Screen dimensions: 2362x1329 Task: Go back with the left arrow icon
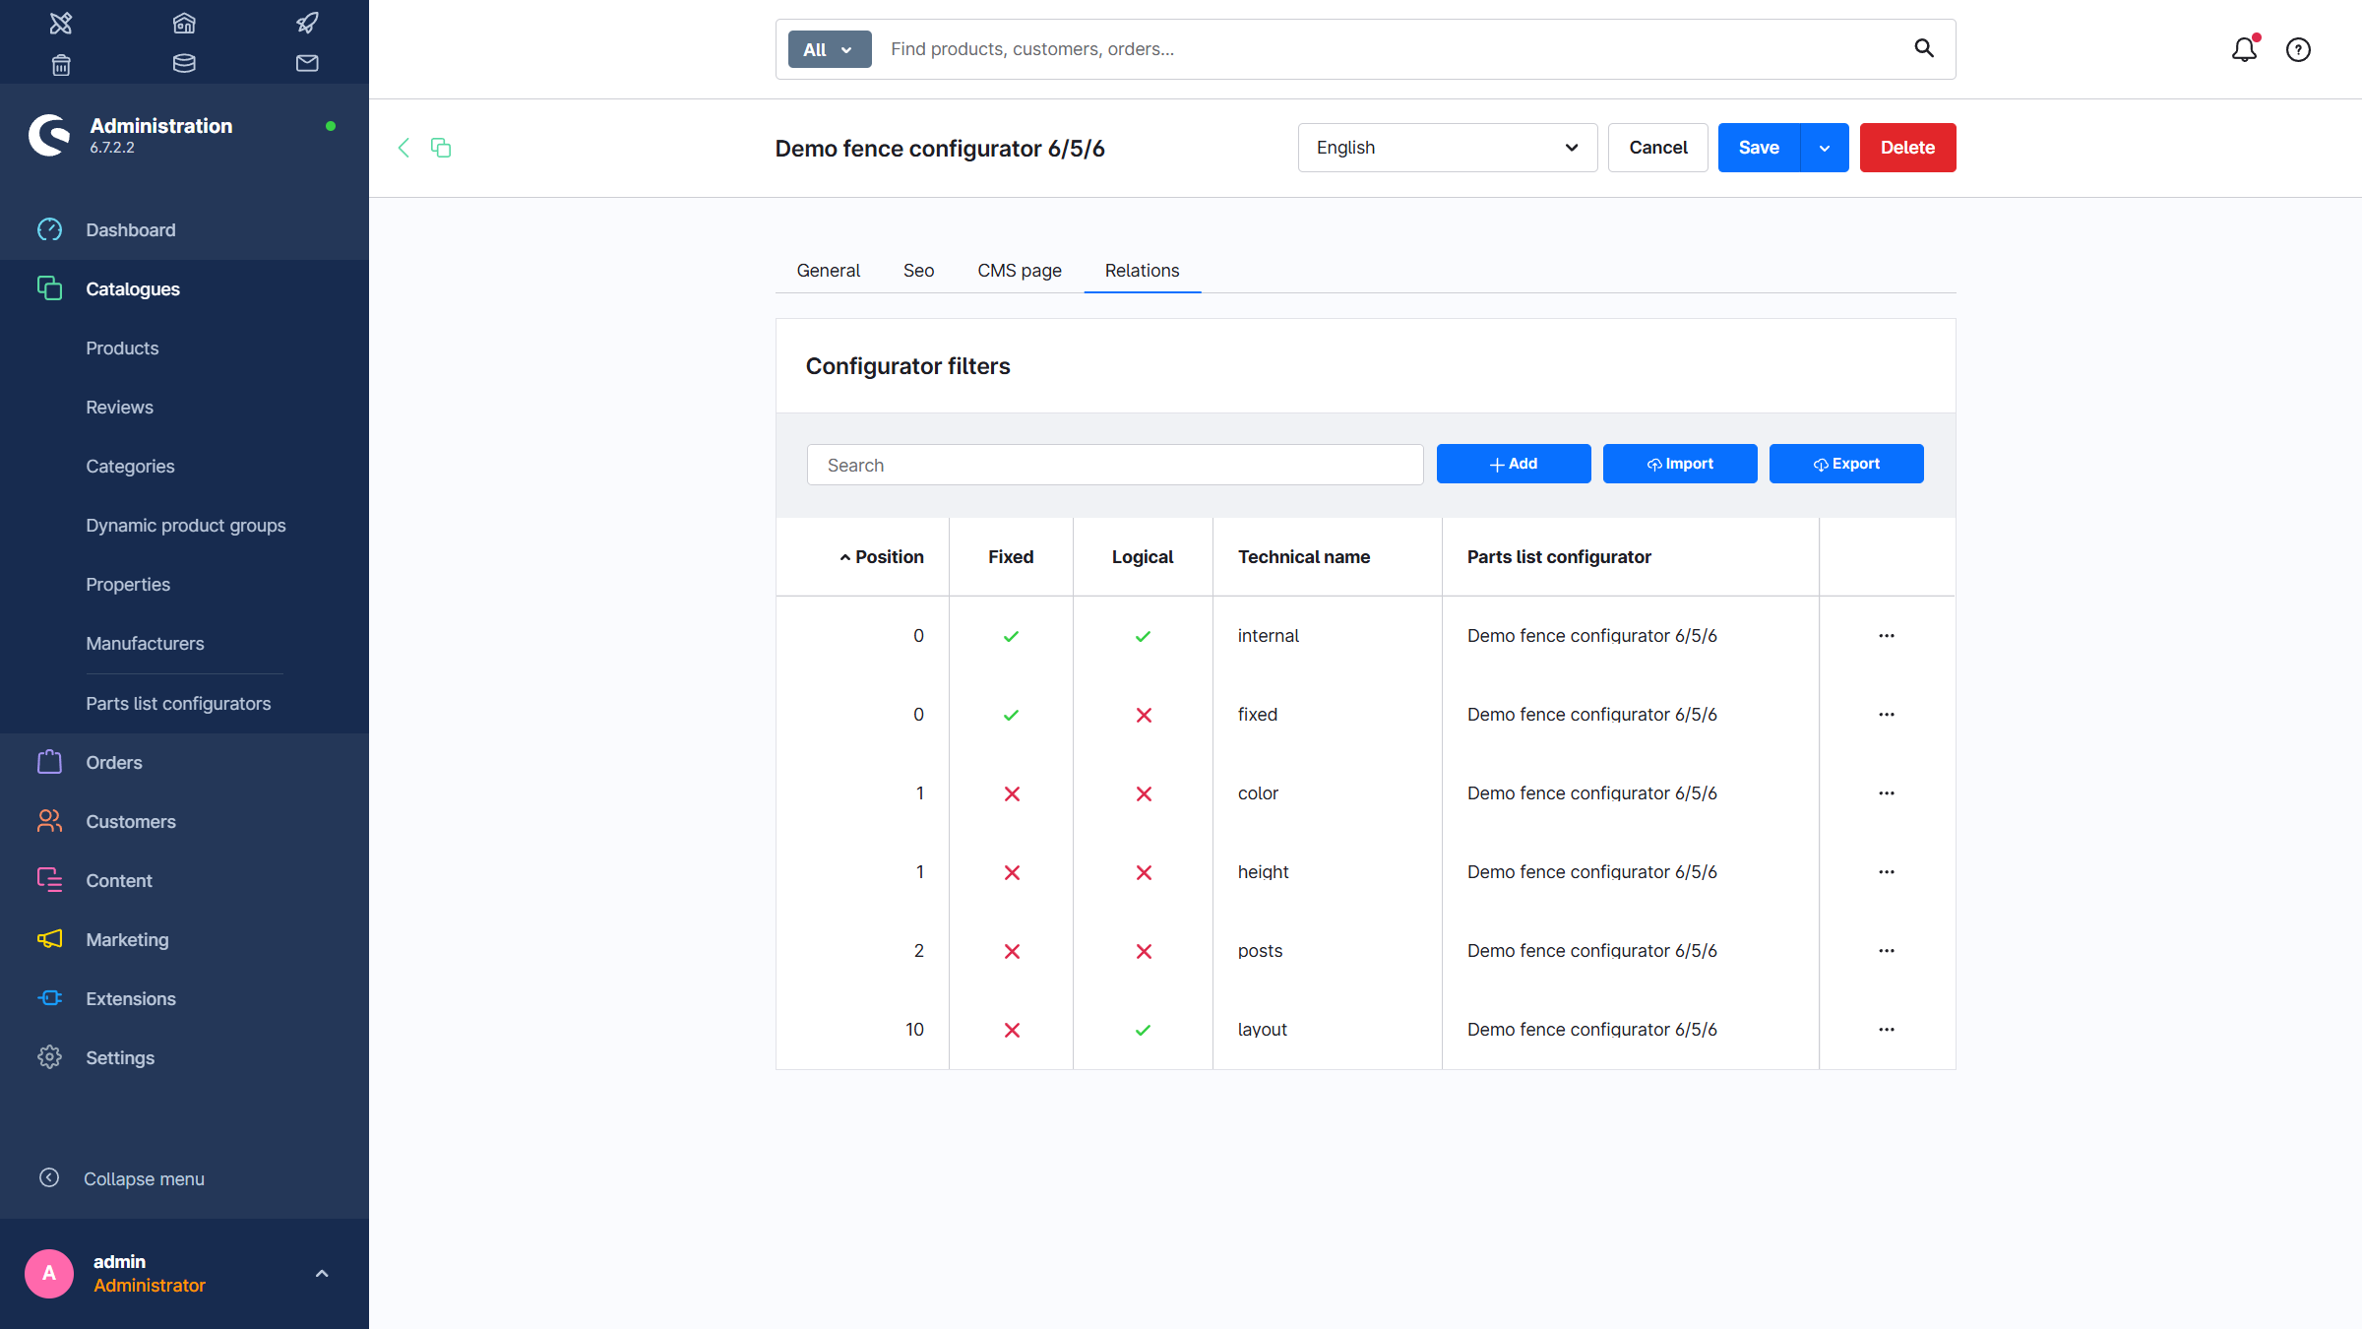click(x=404, y=148)
